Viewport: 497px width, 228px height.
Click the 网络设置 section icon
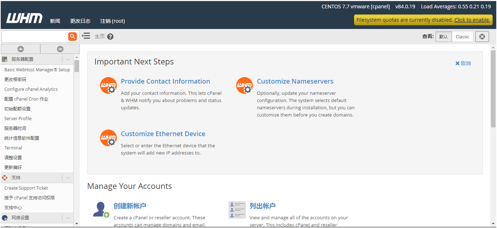tap(5, 218)
